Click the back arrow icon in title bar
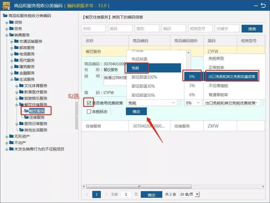 coord(263,5)
